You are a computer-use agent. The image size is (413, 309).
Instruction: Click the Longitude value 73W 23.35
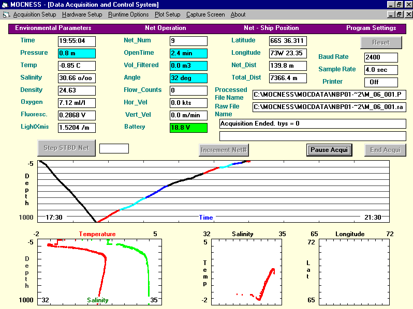click(288, 53)
